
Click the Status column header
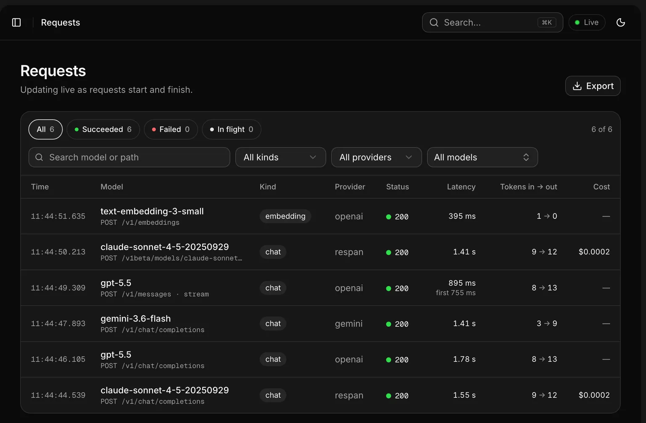(x=397, y=187)
